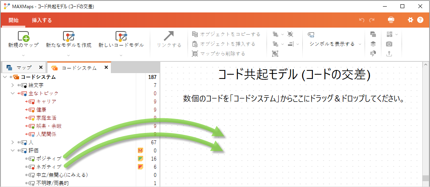430x187 pixels.
Task: Click the group selection icon near the top
Action: click(x=290, y=34)
